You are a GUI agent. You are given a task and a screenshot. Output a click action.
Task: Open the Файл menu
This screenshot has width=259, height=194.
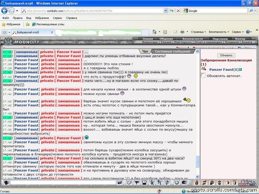6,18
